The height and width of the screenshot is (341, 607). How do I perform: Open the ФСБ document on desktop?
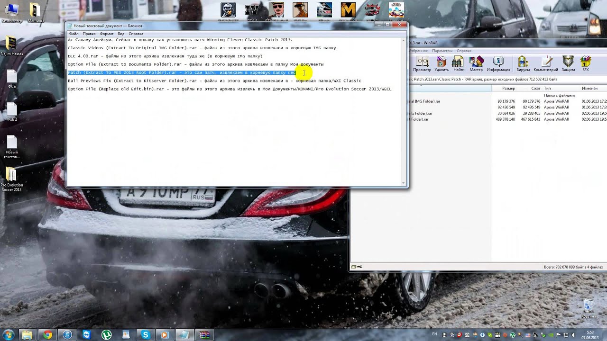pos(11,79)
